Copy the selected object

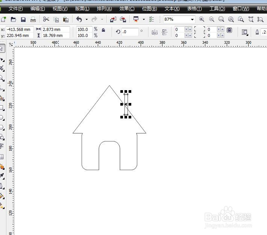click(x=56, y=20)
